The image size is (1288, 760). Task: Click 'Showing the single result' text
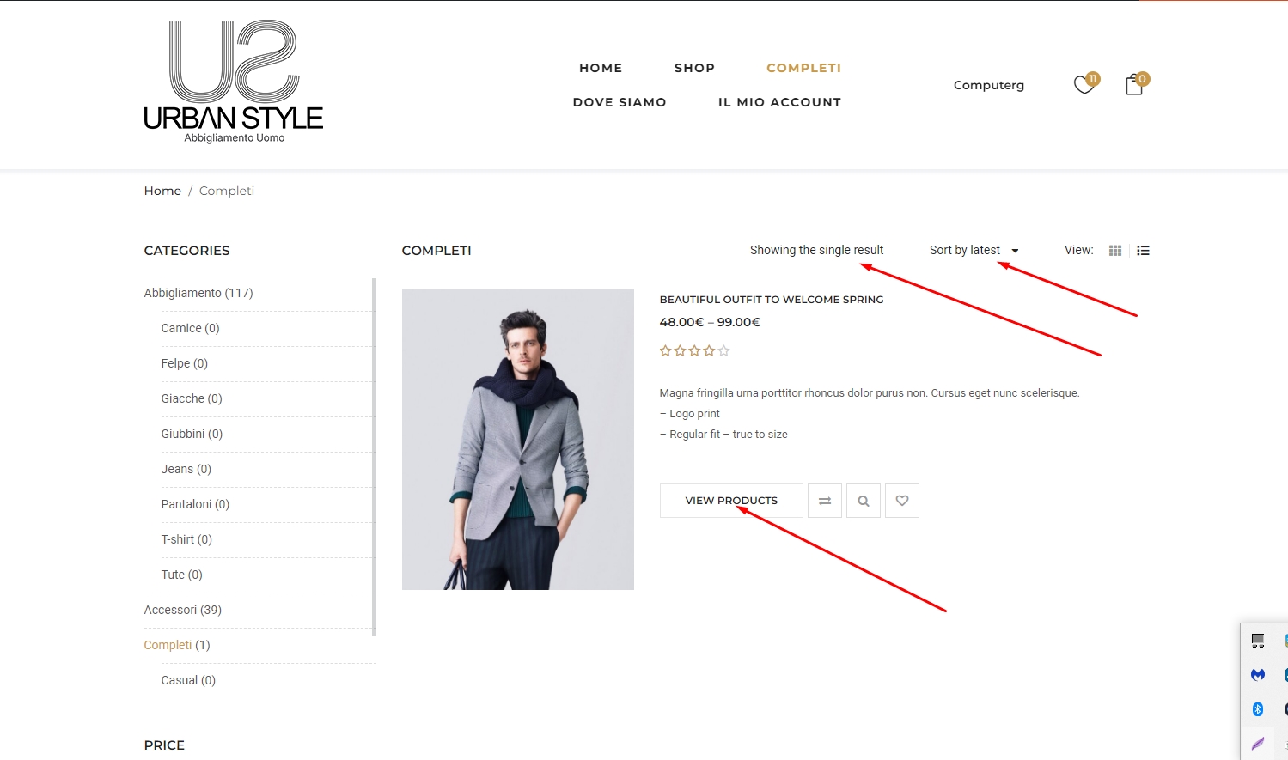click(x=816, y=250)
